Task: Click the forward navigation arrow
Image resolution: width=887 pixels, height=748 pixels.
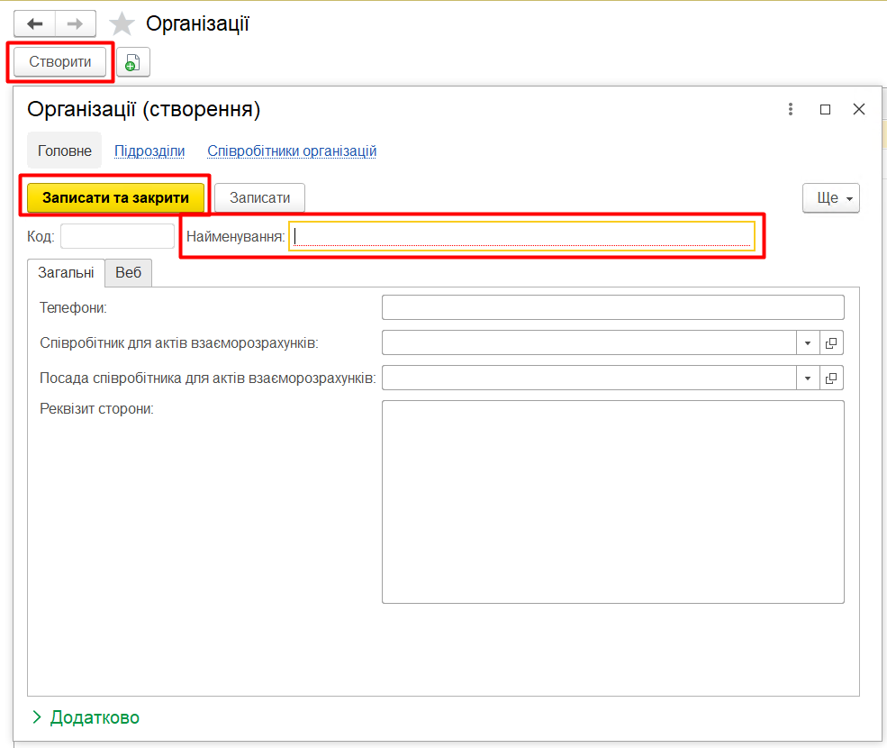Action: coord(76,23)
